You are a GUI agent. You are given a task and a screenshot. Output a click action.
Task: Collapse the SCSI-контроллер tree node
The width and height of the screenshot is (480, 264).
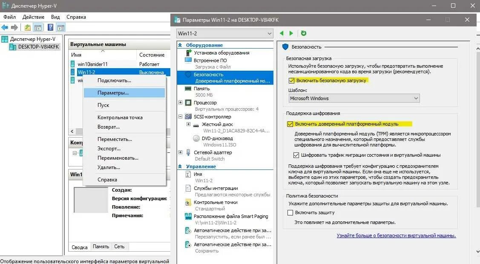(180, 117)
